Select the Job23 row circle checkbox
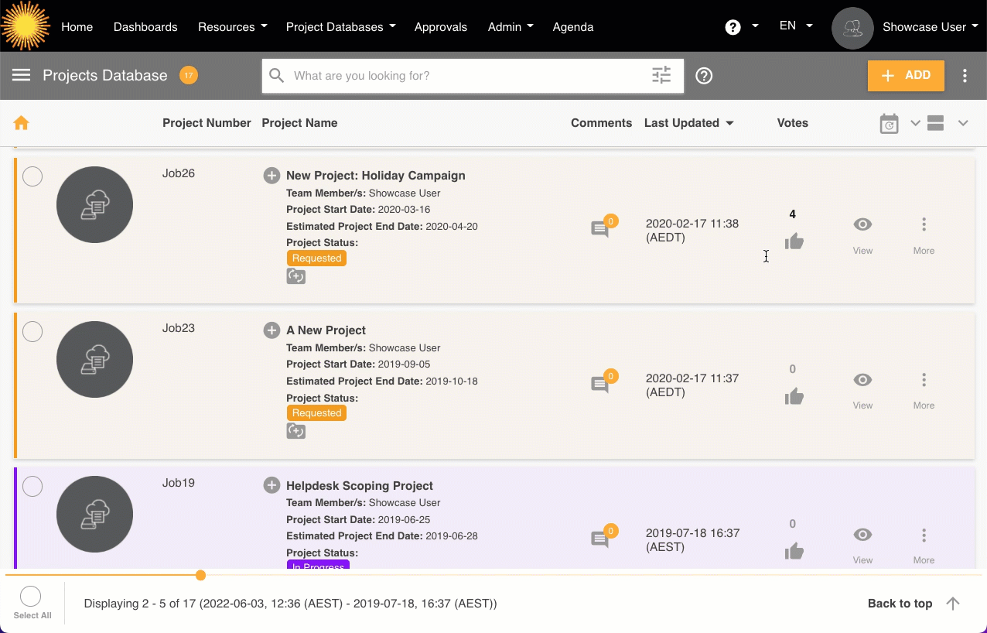Image resolution: width=987 pixels, height=633 pixels. 32,331
